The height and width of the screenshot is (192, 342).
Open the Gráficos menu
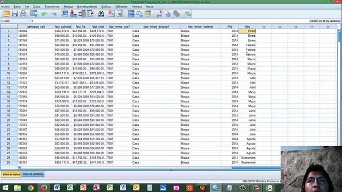(106, 6)
